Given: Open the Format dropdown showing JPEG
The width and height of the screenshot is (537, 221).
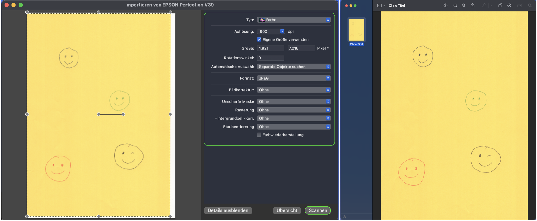Looking at the screenshot, I should click(294, 78).
